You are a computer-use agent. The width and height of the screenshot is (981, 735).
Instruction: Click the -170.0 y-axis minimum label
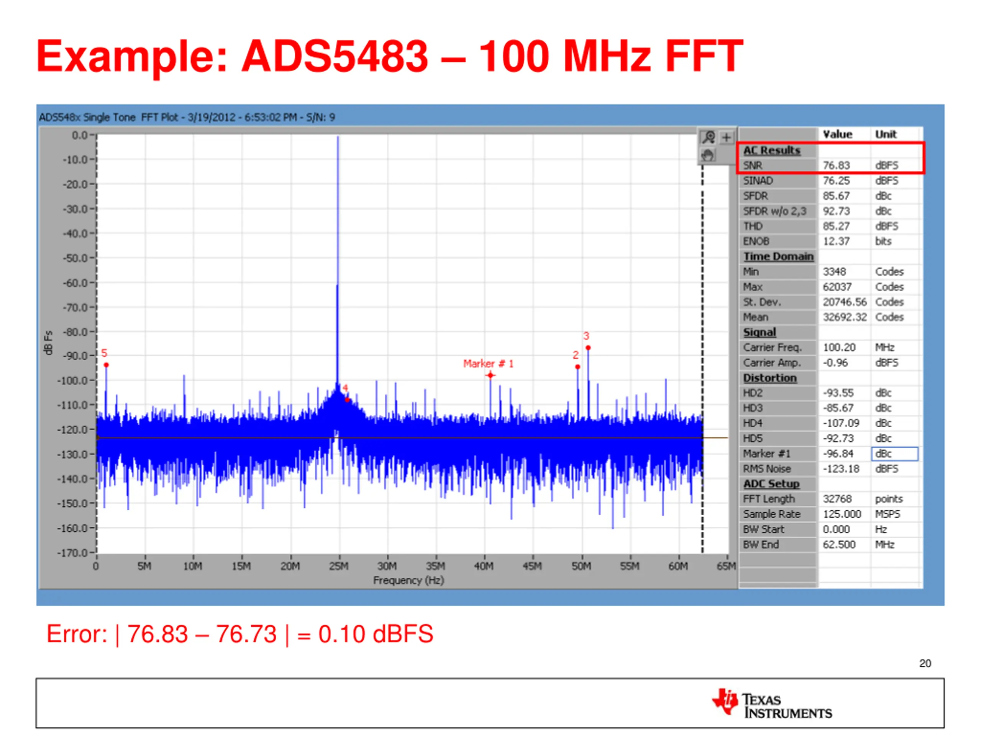[72, 553]
